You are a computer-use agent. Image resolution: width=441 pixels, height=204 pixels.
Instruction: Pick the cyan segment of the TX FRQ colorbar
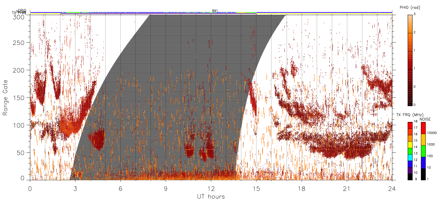click(410, 157)
